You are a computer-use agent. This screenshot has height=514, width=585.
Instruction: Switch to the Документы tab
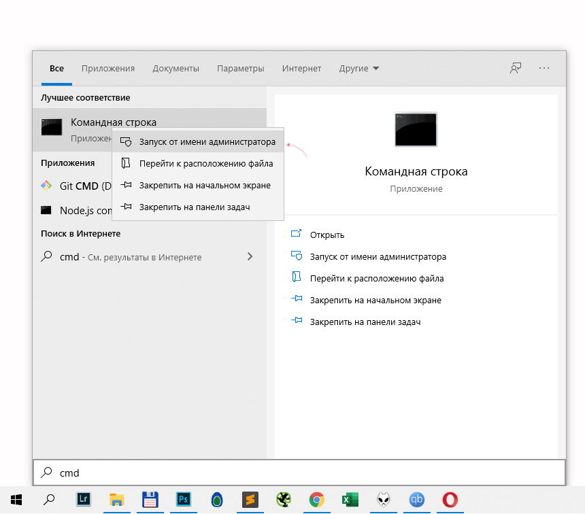tap(175, 69)
